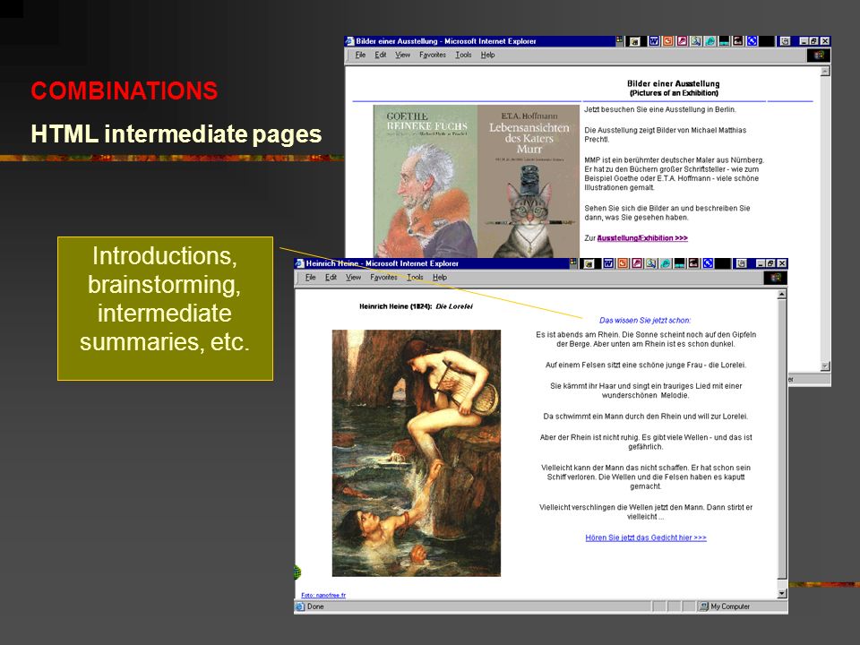The width and height of the screenshot is (860, 645).
Task: Open Word icon in Heinrich Heine title bar
Action: coord(608,263)
